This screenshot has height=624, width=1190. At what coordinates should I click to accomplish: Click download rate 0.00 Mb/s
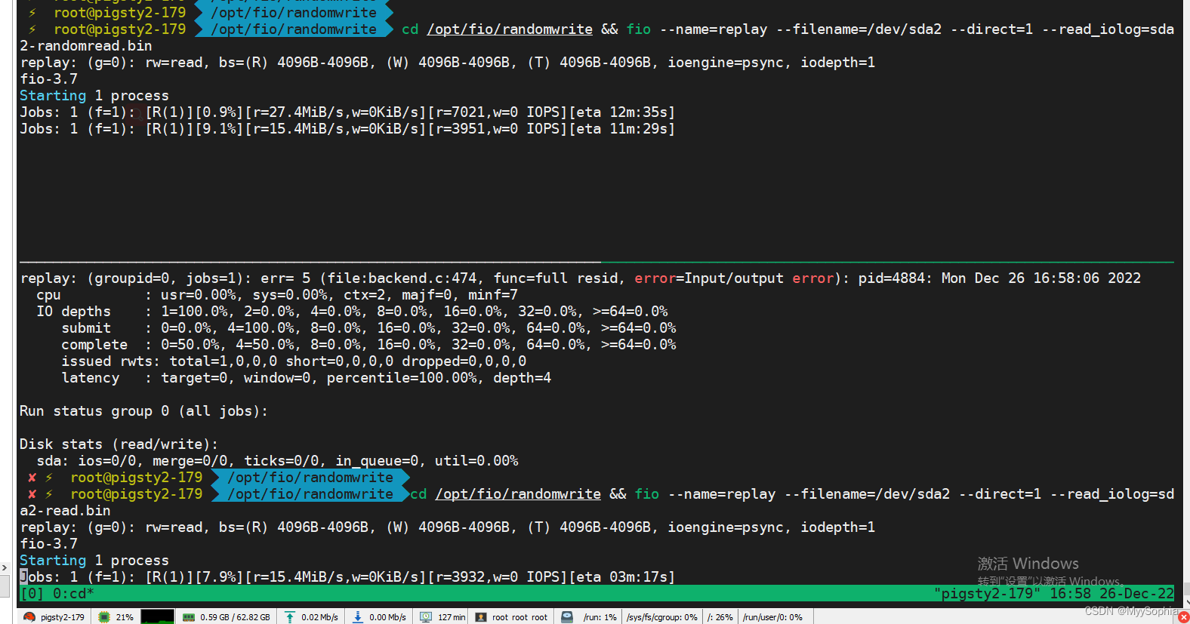pos(387,617)
